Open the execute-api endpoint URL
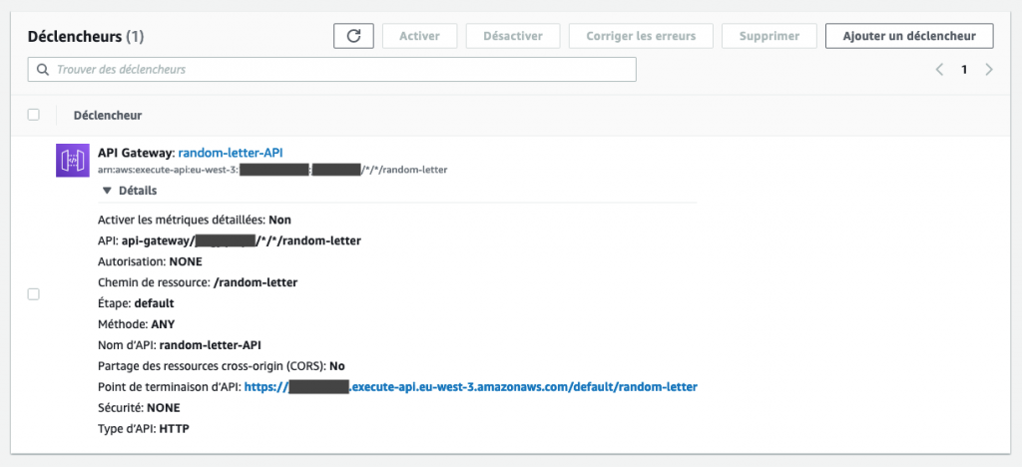Image resolution: width=1022 pixels, height=467 pixels. coord(471,387)
